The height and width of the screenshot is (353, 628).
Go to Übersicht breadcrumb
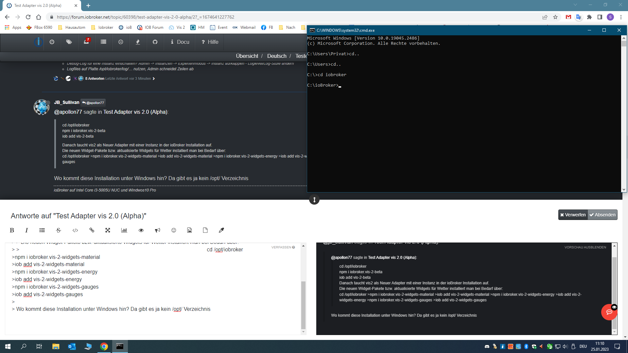tap(247, 56)
